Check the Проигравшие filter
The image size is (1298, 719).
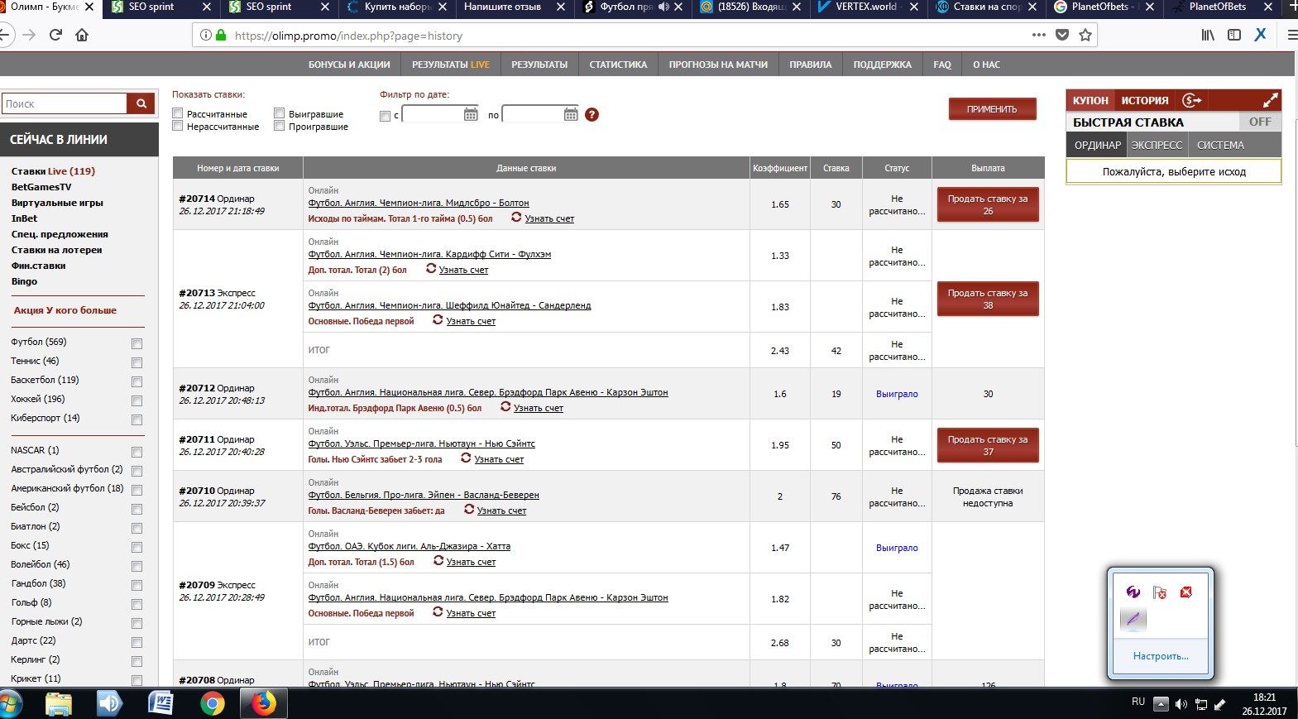click(280, 126)
